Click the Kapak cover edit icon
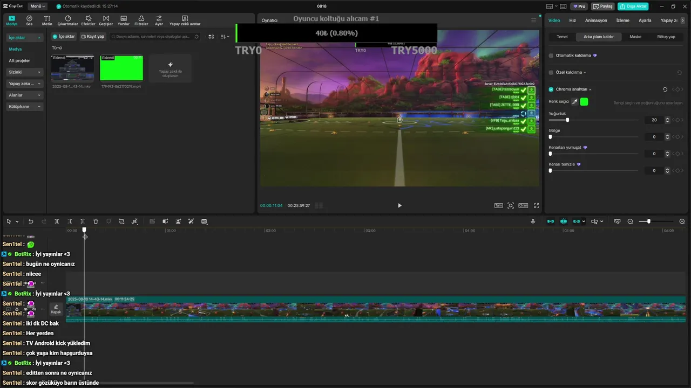This screenshot has height=388, width=691. pos(56,309)
